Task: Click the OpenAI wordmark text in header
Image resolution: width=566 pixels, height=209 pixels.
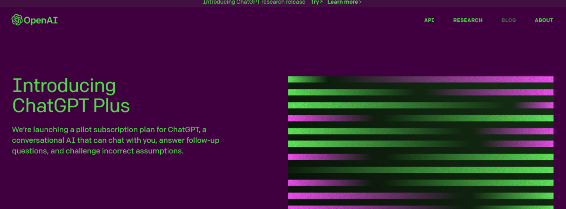Action: point(41,20)
